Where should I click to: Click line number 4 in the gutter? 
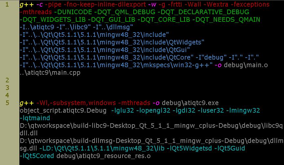(x=7, y=95)
